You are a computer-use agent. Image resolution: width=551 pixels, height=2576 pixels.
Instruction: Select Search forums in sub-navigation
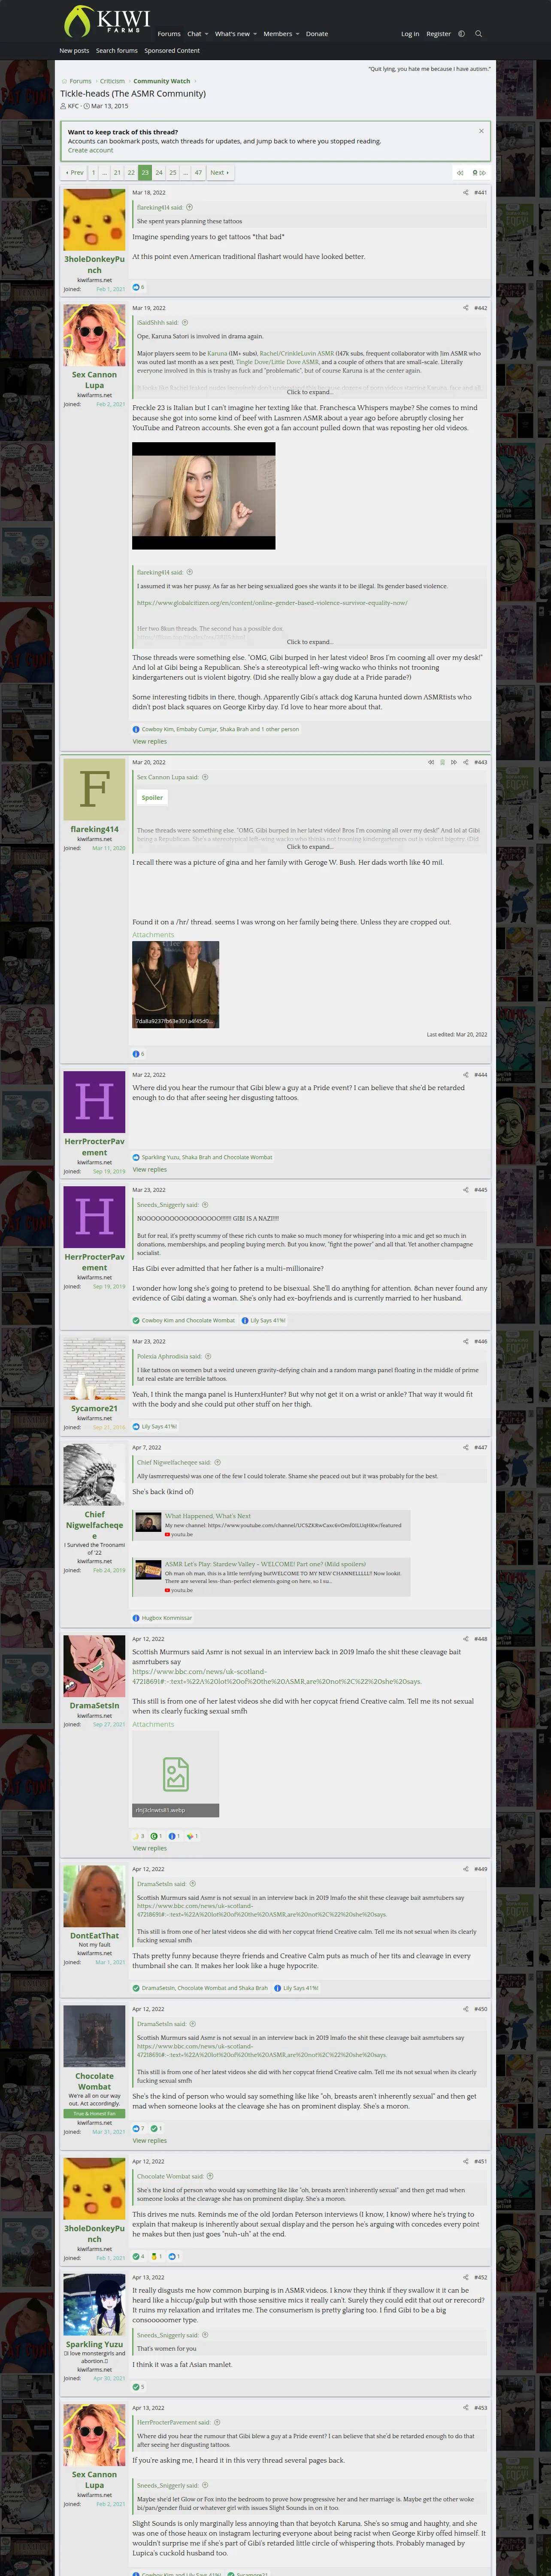[117, 51]
